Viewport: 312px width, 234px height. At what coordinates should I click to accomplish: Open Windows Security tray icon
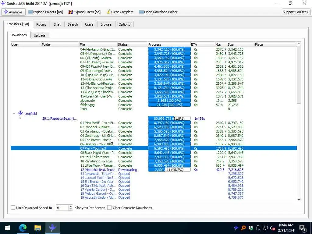[x=251, y=228]
